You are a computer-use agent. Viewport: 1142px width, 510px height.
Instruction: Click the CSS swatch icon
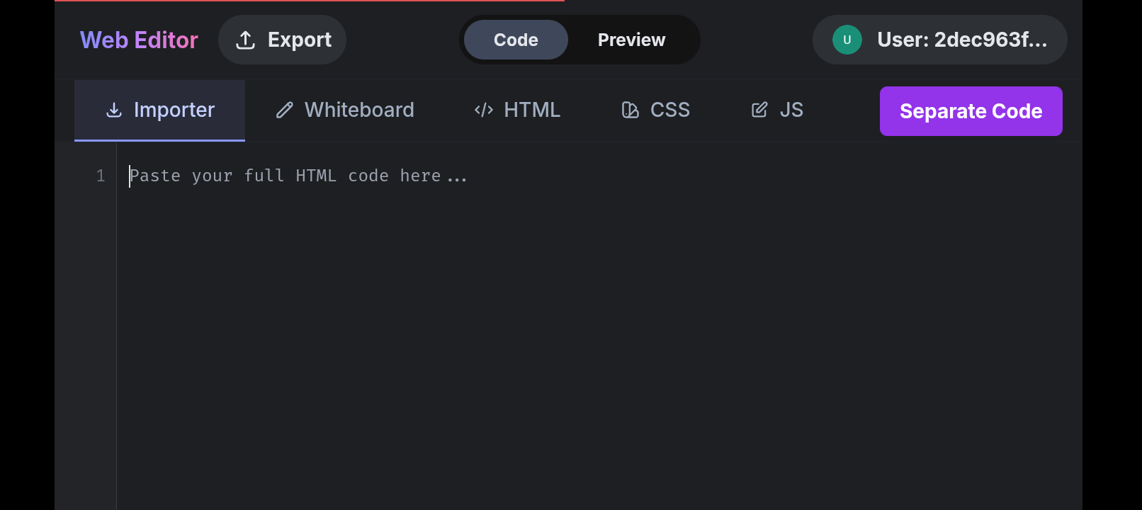[631, 110]
